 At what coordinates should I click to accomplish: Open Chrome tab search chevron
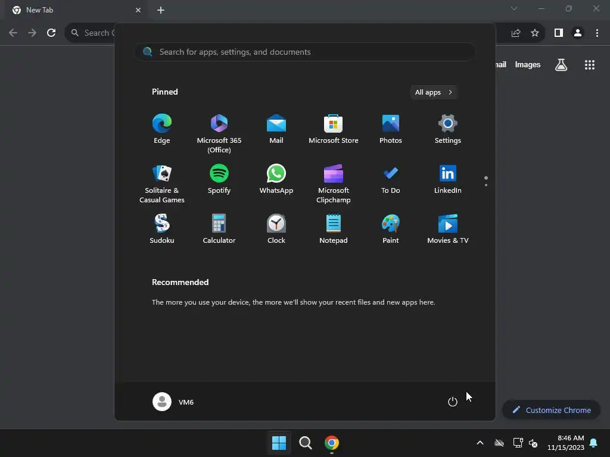tap(514, 8)
